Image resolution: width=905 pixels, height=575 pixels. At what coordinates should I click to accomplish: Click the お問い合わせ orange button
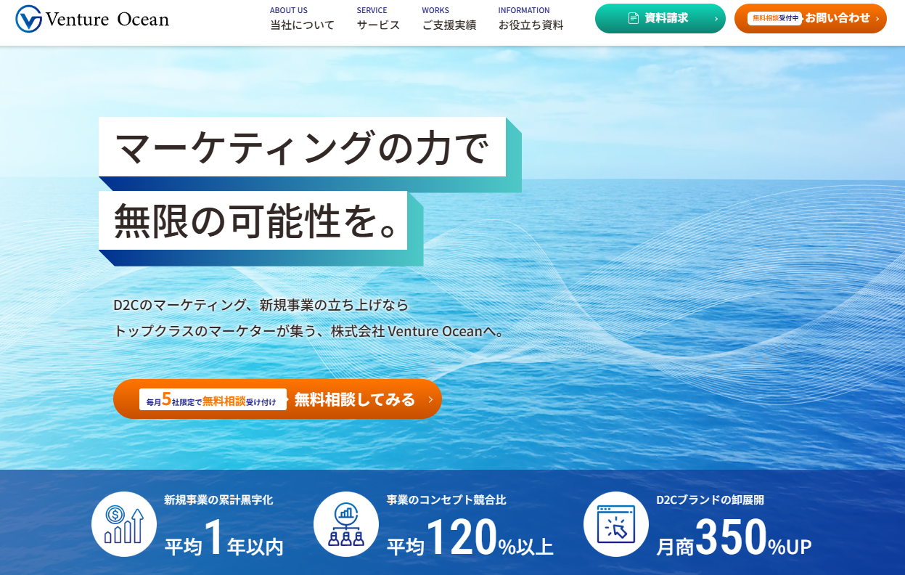[x=811, y=19]
